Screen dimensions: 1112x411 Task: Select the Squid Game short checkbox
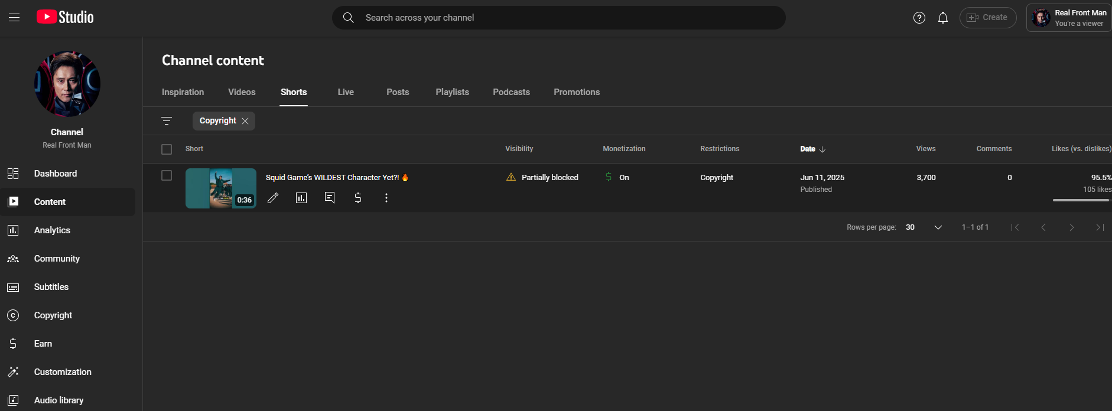coord(167,175)
